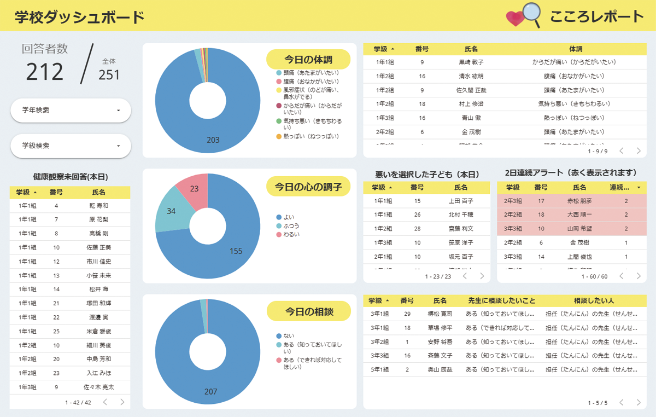This screenshot has width=656, height=417.
Task: Previous page arrow in 健康観察未回答 table
Action: [x=105, y=402]
